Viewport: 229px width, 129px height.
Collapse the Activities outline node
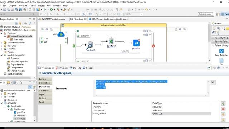(x=2, y=103)
